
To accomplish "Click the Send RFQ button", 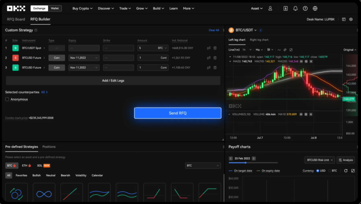I will pyautogui.click(x=178, y=113).
